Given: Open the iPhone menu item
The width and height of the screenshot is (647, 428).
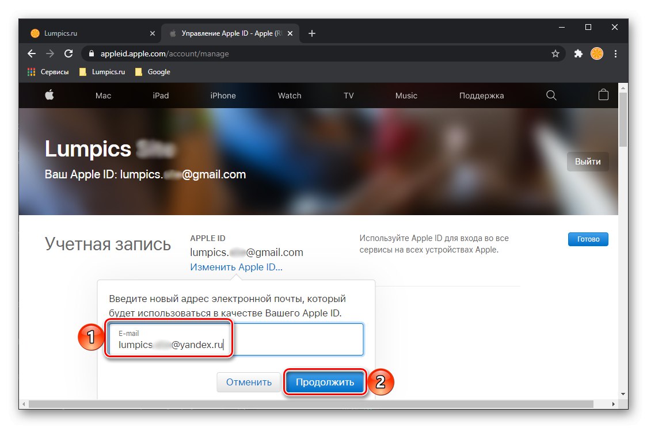Looking at the screenshot, I should pyautogui.click(x=223, y=95).
